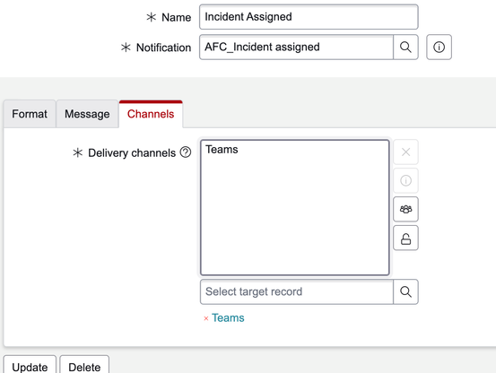Open the group selector for delivery channels
The width and height of the screenshot is (496, 373).
pyautogui.click(x=405, y=209)
